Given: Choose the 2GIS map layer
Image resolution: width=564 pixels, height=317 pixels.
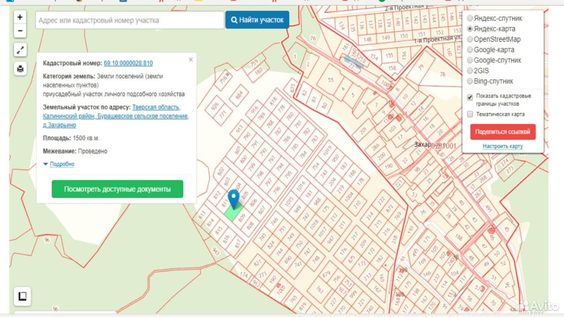Looking at the screenshot, I should click(x=470, y=71).
